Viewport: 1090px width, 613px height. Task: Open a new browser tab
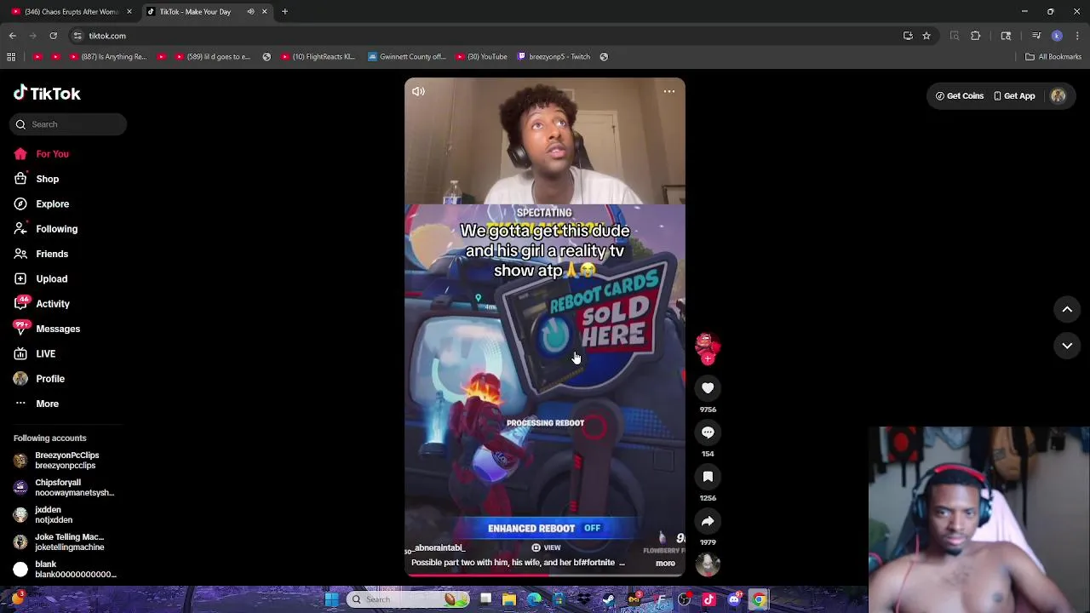coord(284,12)
